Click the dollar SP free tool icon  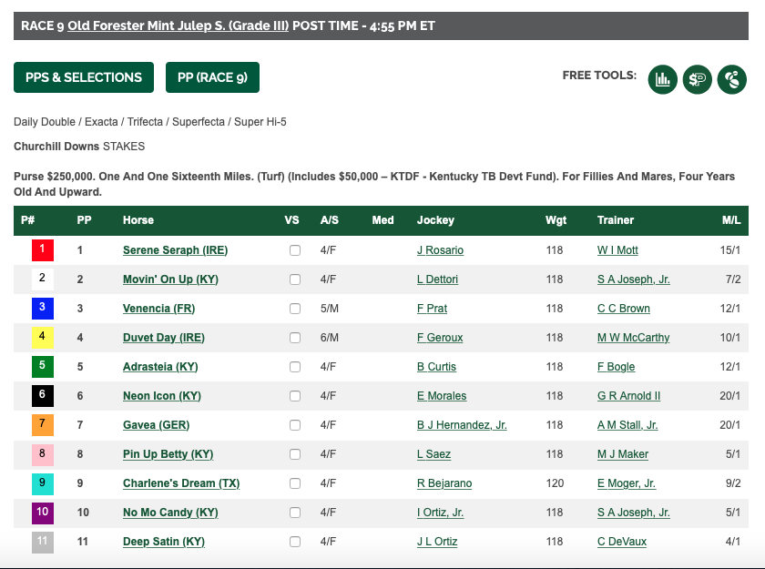pos(698,79)
